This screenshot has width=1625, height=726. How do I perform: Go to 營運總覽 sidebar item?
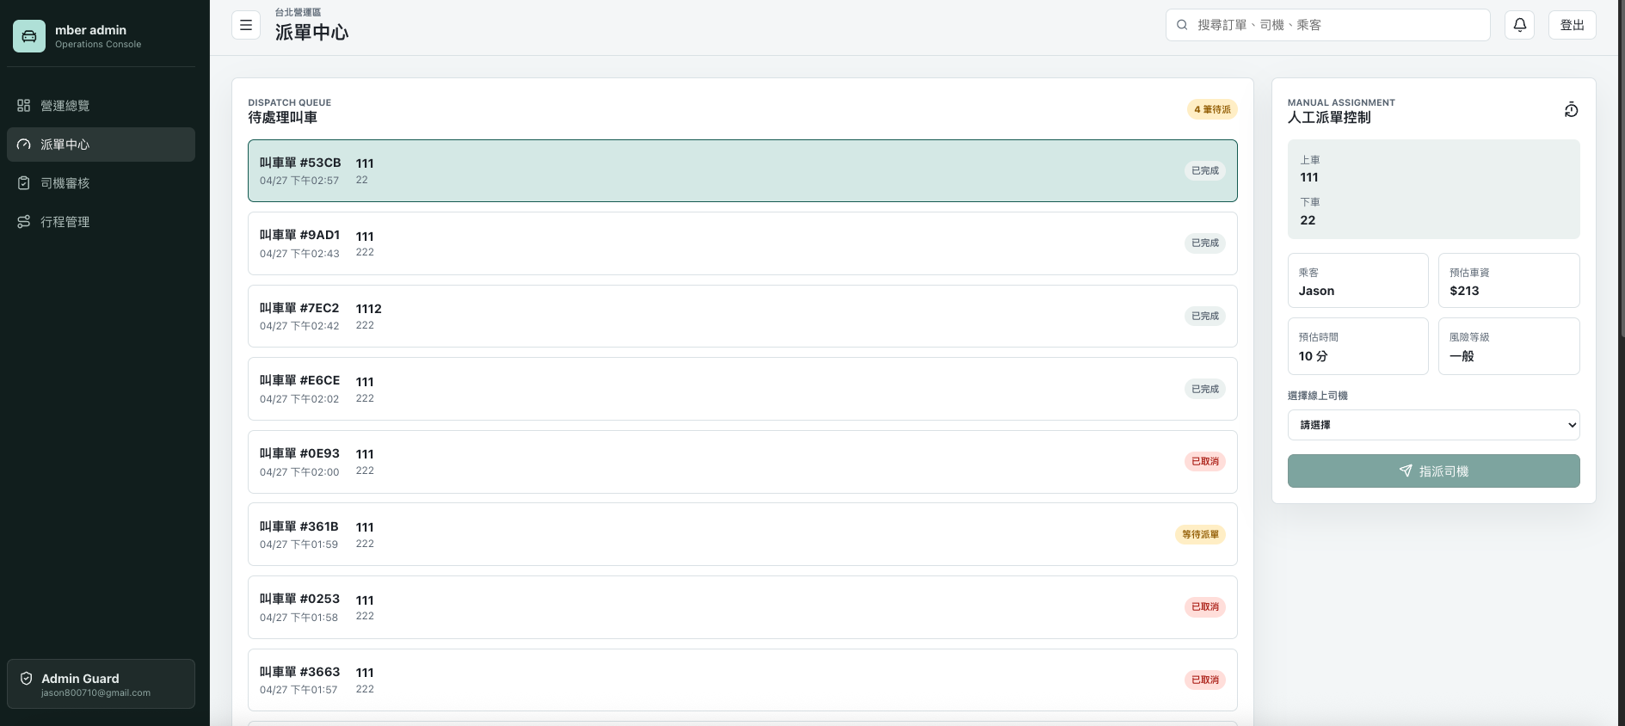point(101,106)
